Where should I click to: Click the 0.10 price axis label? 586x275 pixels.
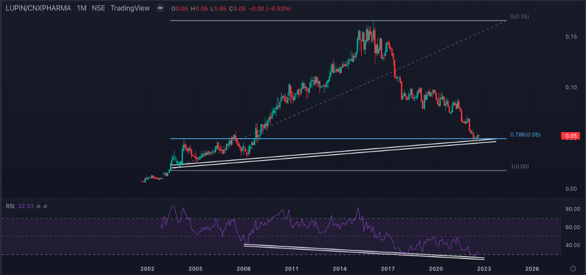571,87
